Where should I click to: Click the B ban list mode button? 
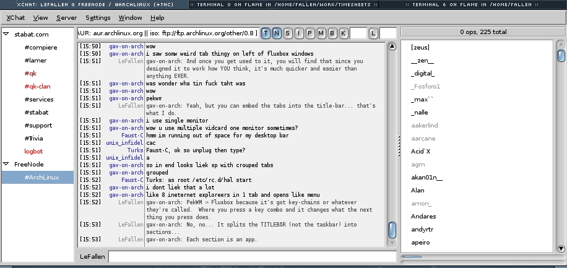tap(332, 32)
